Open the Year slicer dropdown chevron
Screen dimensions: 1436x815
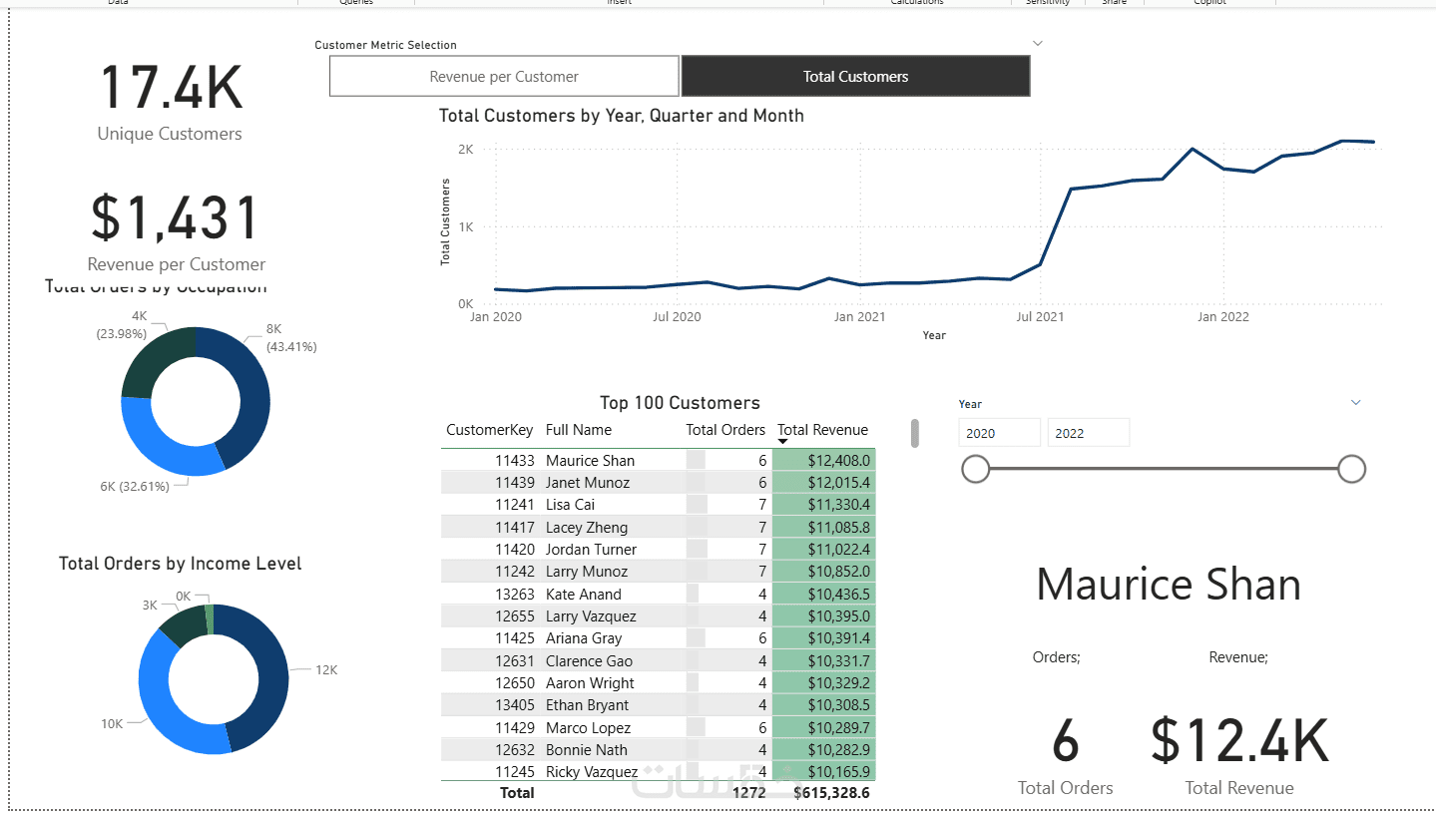tap(1355, 402)
